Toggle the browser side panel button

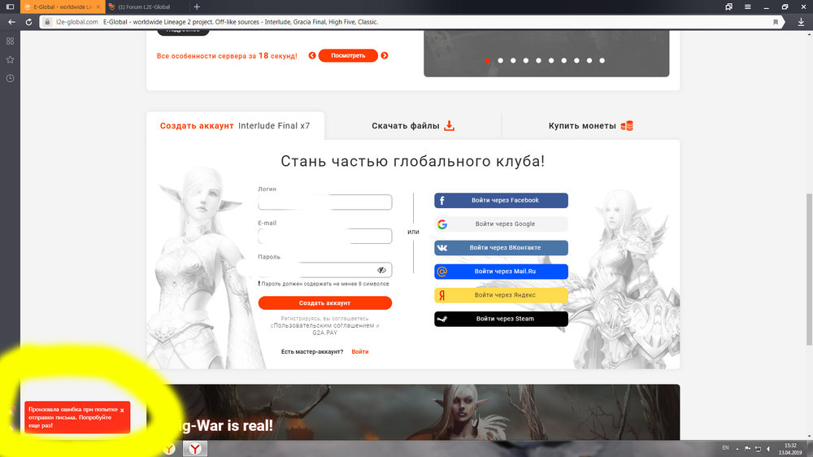(10, 7)
